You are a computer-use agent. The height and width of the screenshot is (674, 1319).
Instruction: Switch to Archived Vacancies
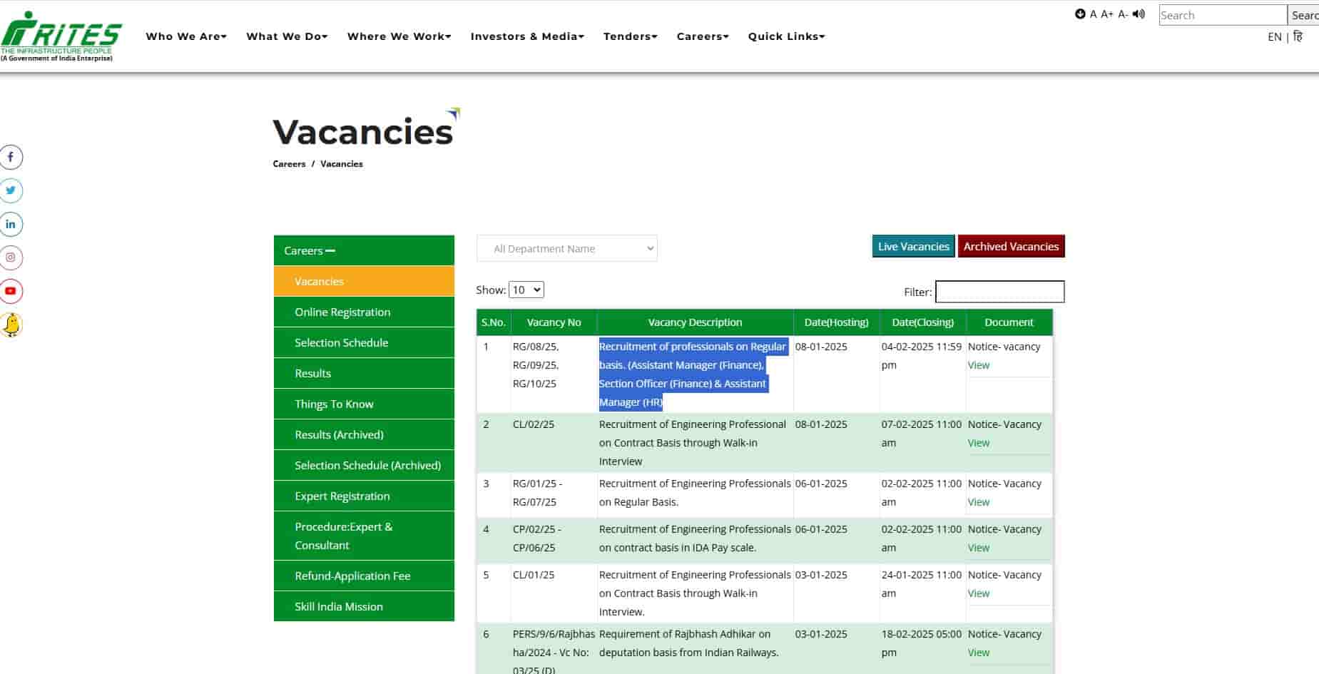point(1011,245)
